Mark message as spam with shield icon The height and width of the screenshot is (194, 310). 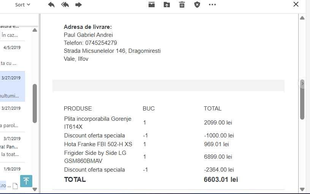pyautogui.click(x=197, y=5)
